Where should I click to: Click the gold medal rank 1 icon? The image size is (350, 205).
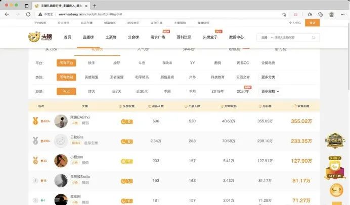click(x=35, y=121)
